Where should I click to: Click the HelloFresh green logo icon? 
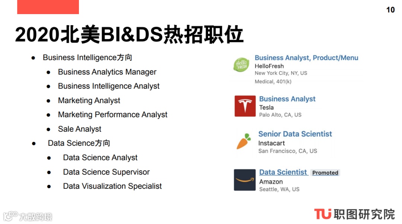(x=241, y=65)
